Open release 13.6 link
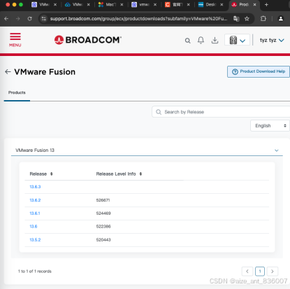The height and width of the screenshot is (289, 290). 34,226
